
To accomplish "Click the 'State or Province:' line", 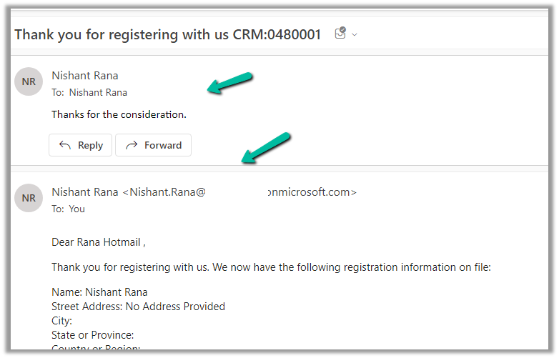I will point(93,335).
